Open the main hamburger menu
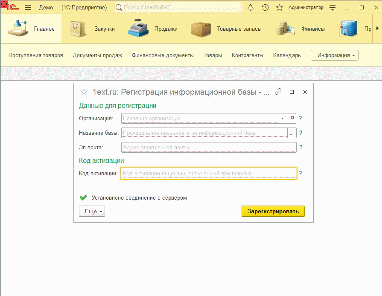Image resolution: width=382 pixels, height=296 pixels. (27, 7)
